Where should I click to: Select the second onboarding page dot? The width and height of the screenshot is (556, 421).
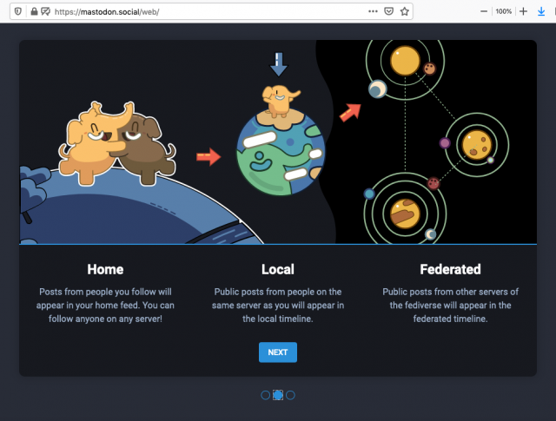tap(278, 395)
